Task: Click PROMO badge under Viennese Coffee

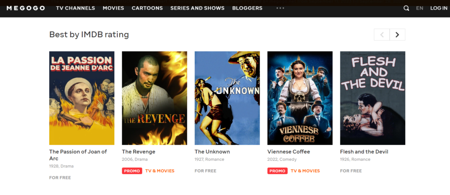Action: tap(278, 171)
